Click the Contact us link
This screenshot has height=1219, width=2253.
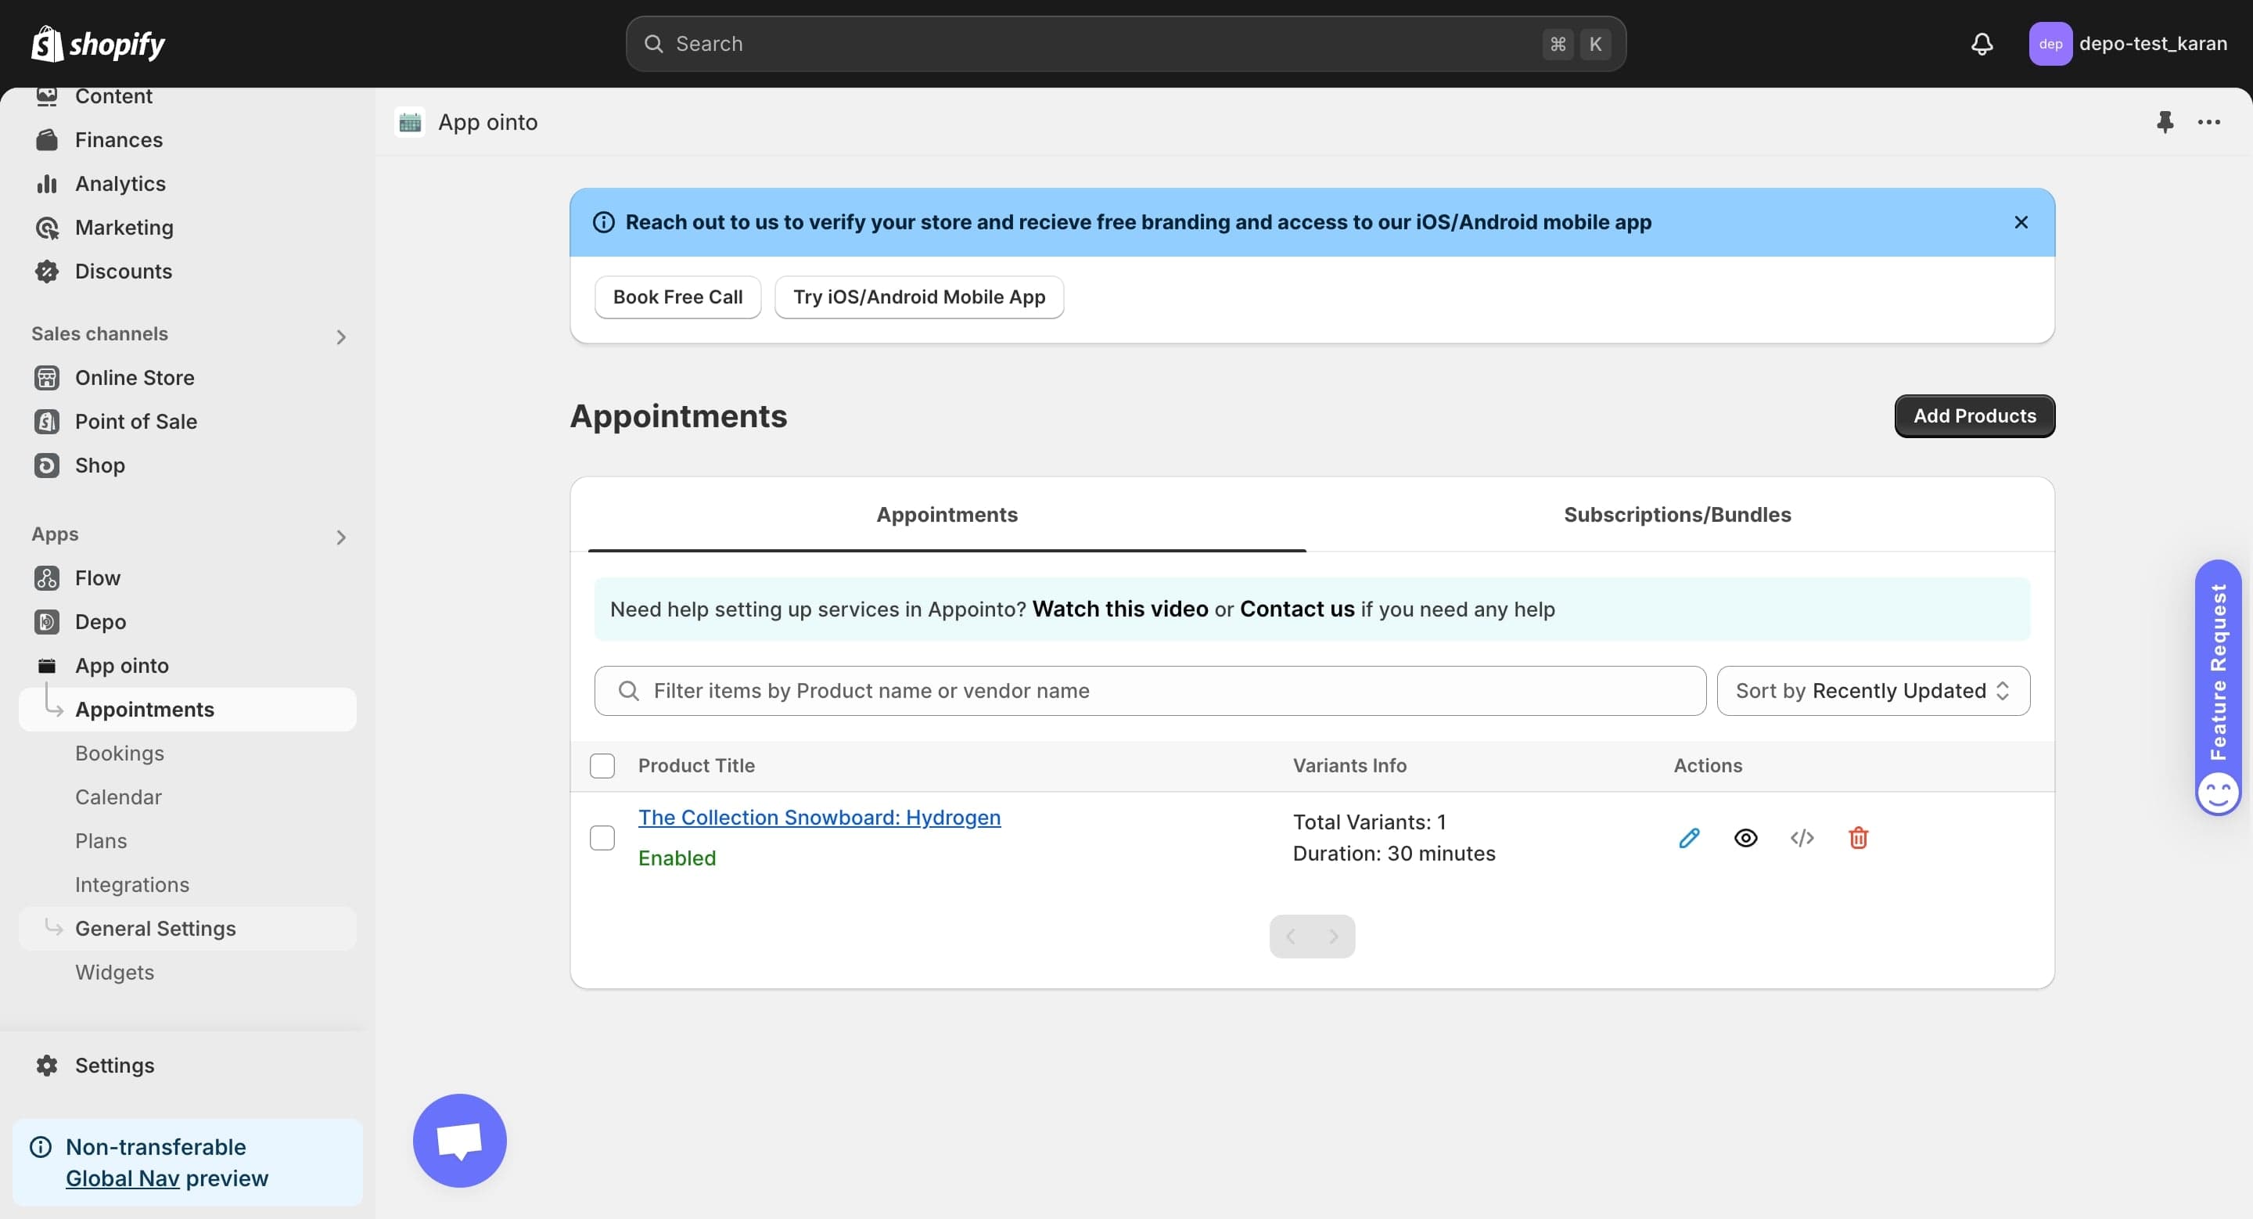coord(1297,609)
